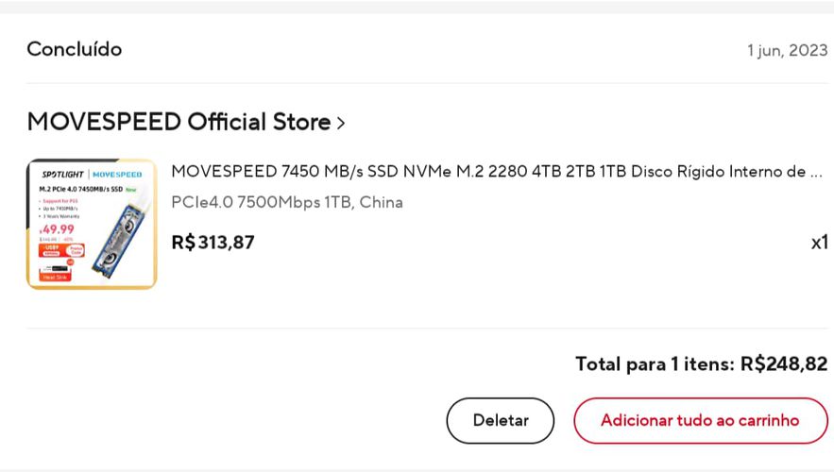
Task: Click the blue MOVESPEED logo in thumbnail
Action: point(117,175)
